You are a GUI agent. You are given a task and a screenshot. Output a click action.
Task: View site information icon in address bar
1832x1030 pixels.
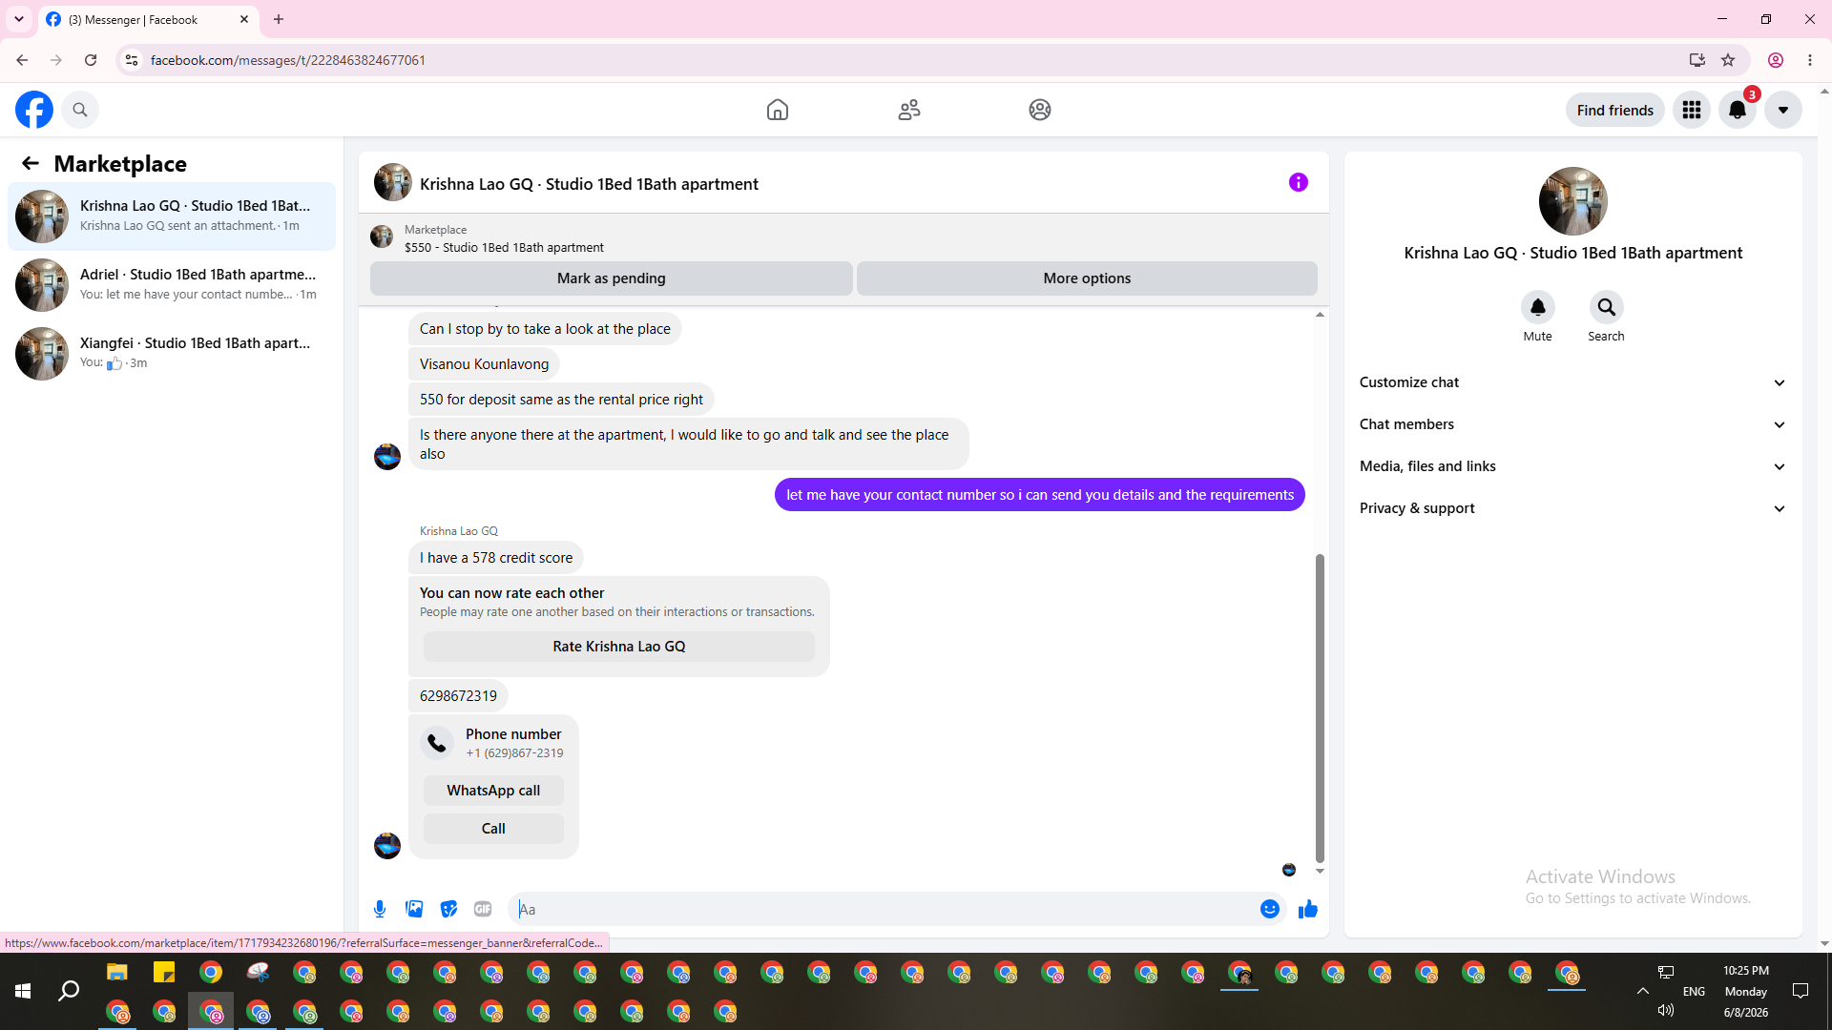[132, 60]
